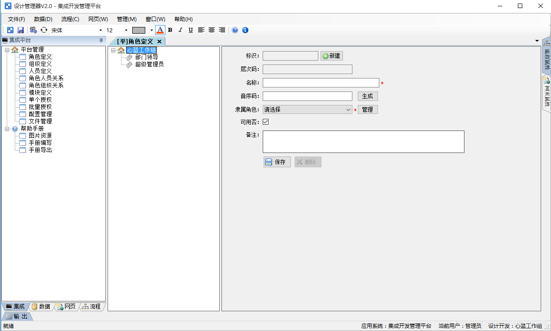This screenshot has height=331, width=551.
Task: Click the 帮助手册 question icon in tree
Action: click(x=15, y=129)
